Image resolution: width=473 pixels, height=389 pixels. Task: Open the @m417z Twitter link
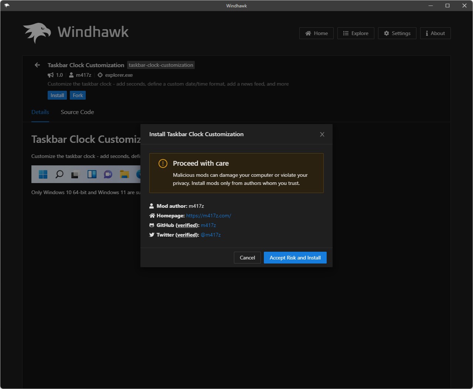211,235
